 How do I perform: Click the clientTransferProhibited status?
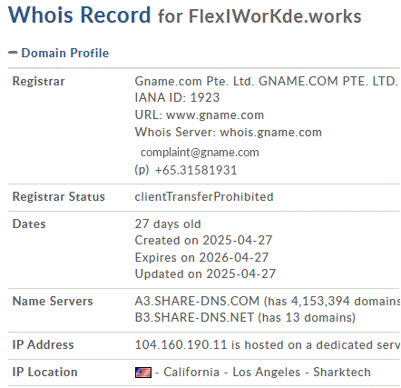(x=204, y=197)
